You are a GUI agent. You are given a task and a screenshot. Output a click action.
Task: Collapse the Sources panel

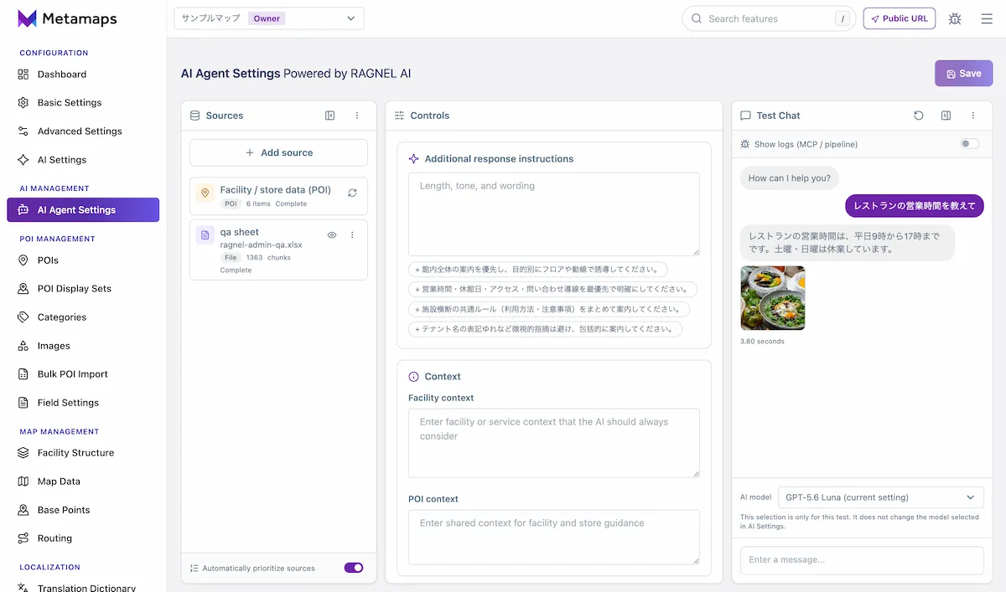pos(330,116)
